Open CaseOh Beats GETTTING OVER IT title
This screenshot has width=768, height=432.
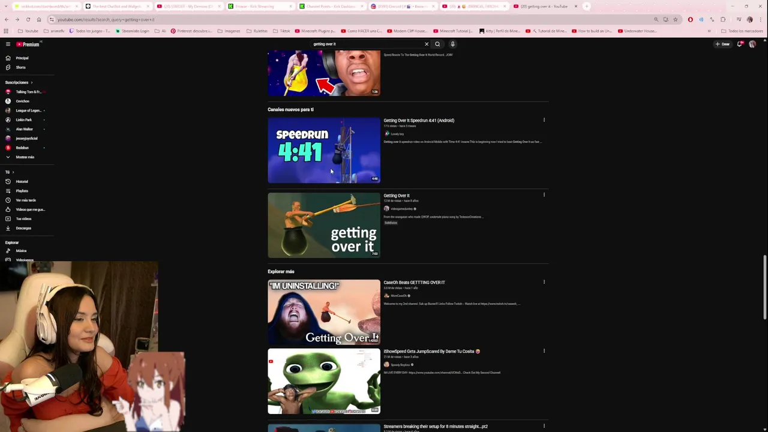(x=414, y=283)
